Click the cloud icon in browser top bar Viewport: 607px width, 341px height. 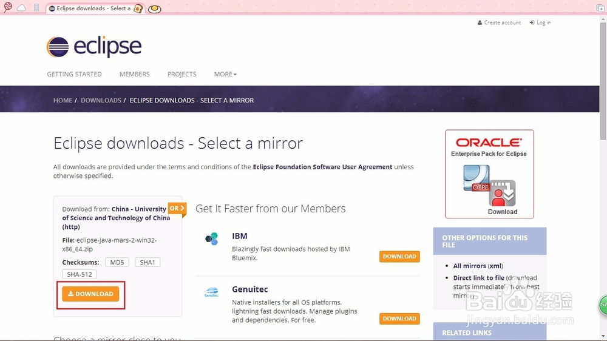[22, 8]
